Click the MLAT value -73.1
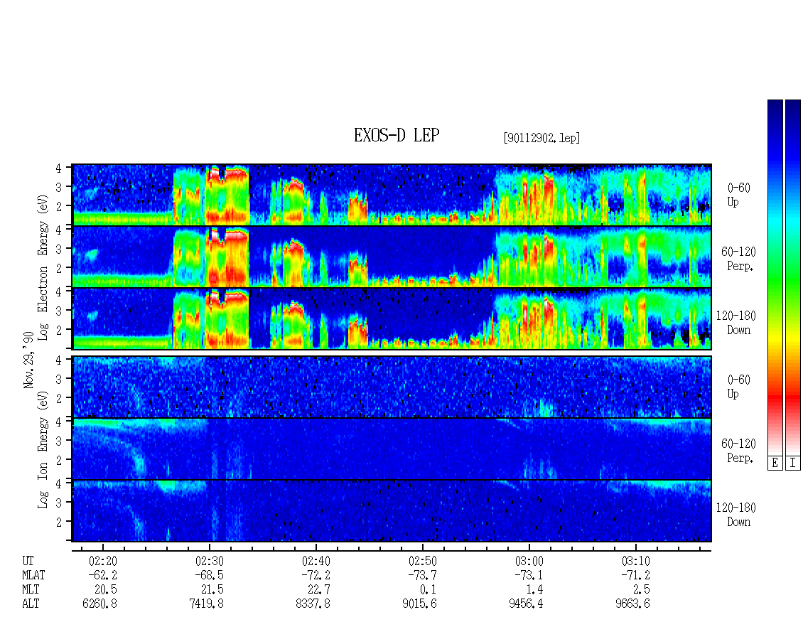803x622 pixels. (x=529, y=575)
